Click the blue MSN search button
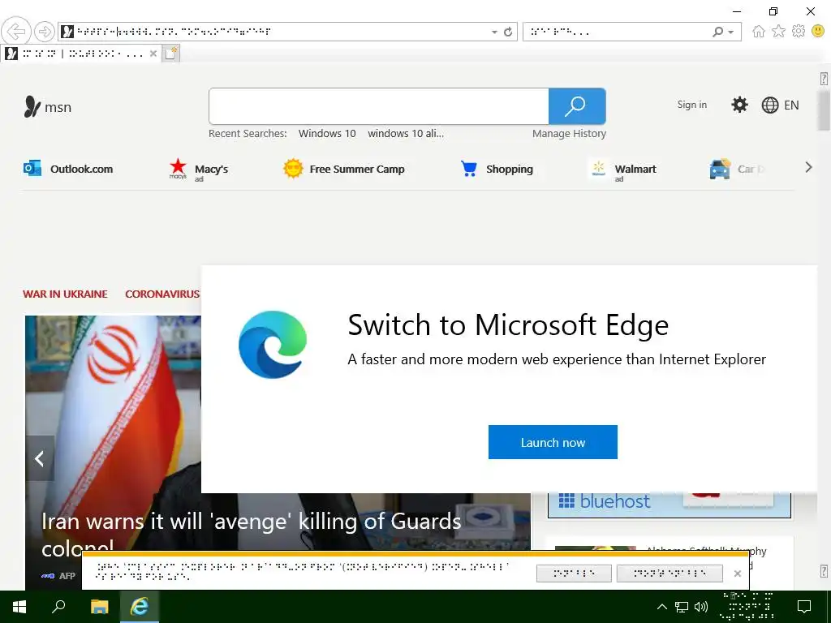Image resolution: width=831 pixels, height=623 pixels. pos(577,106)
